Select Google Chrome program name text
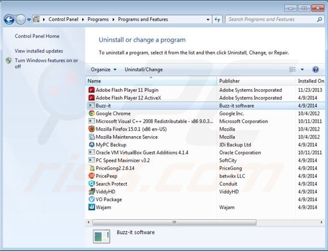 [113, 114]
